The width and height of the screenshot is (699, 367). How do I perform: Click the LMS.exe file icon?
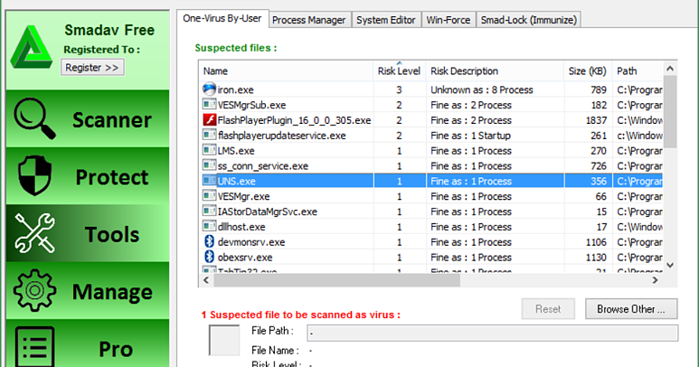point(209,150)
